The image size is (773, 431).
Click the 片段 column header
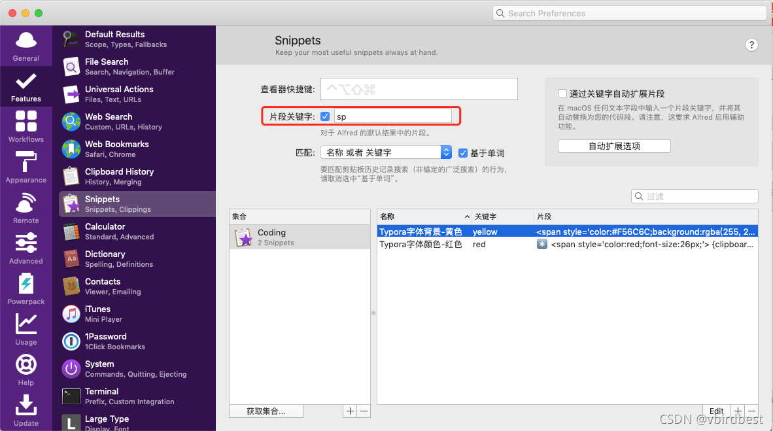pyautogui.click(x=646, y=216)
